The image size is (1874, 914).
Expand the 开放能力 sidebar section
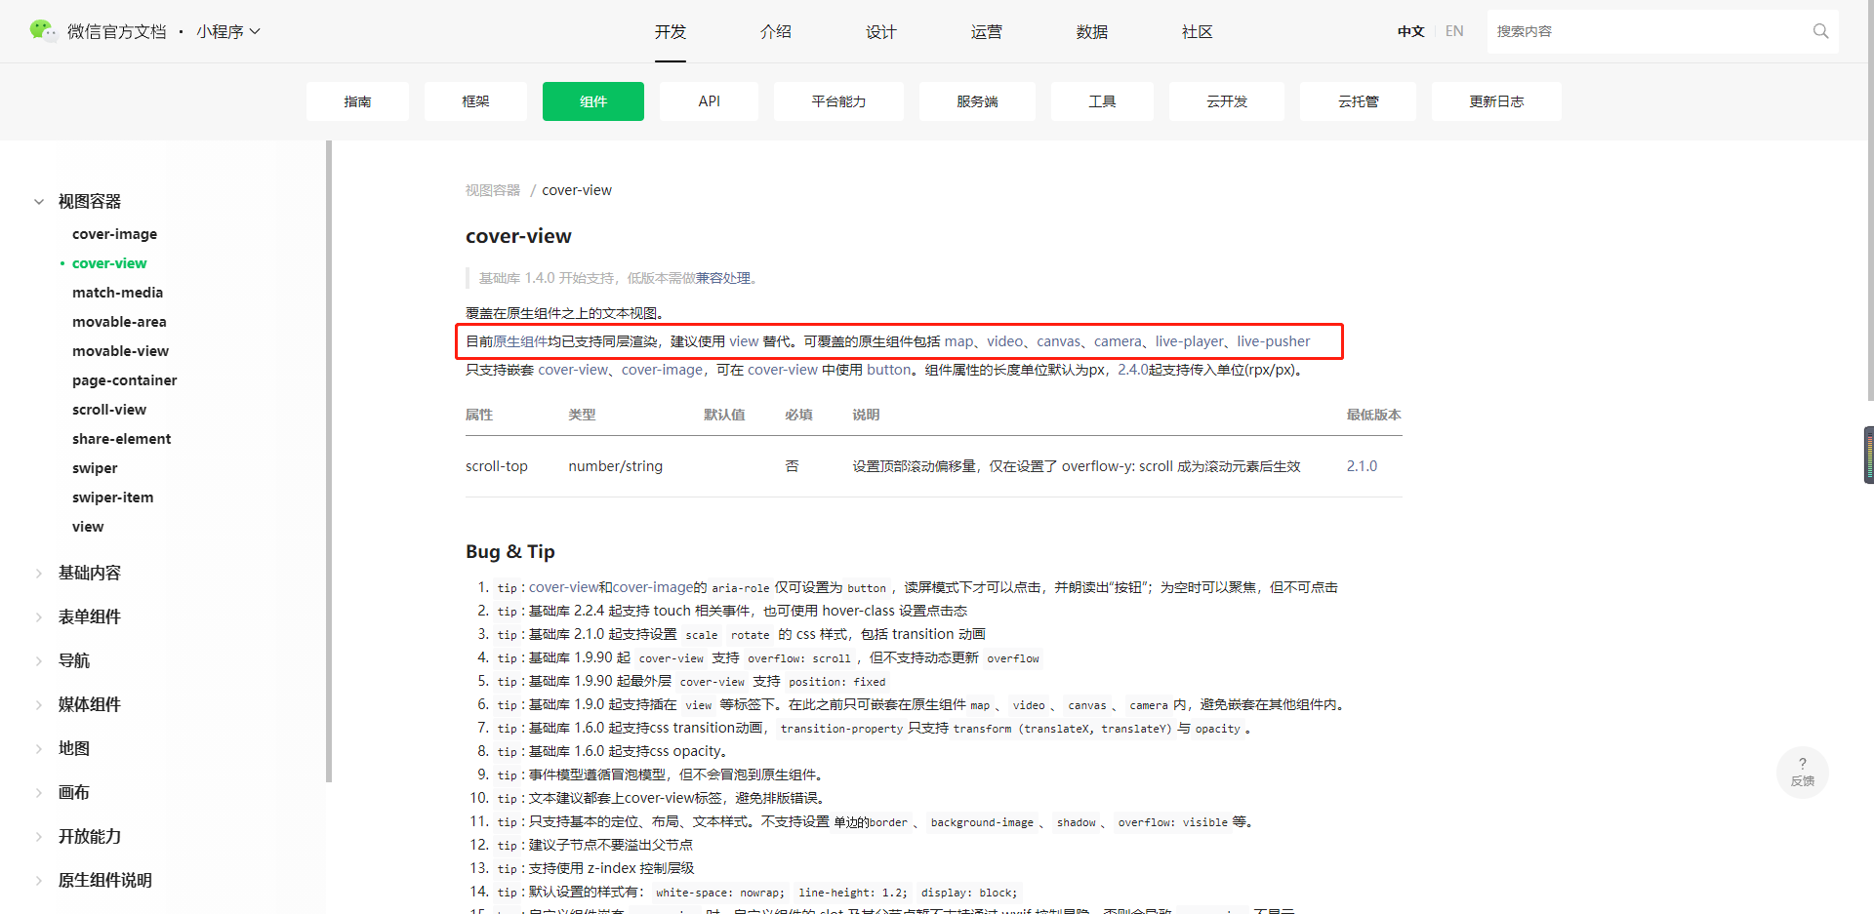39,836
